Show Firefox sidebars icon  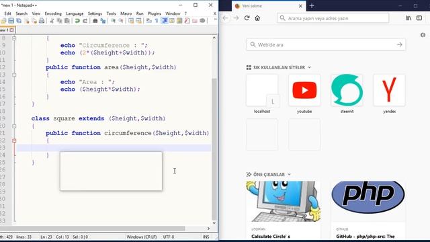[x=419, y=18]
